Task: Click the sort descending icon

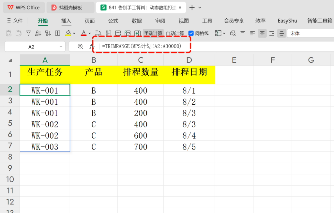Action: click(x=48, y=33)
